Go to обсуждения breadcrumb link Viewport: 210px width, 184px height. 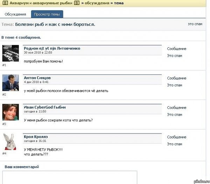(x=94, y=3)
